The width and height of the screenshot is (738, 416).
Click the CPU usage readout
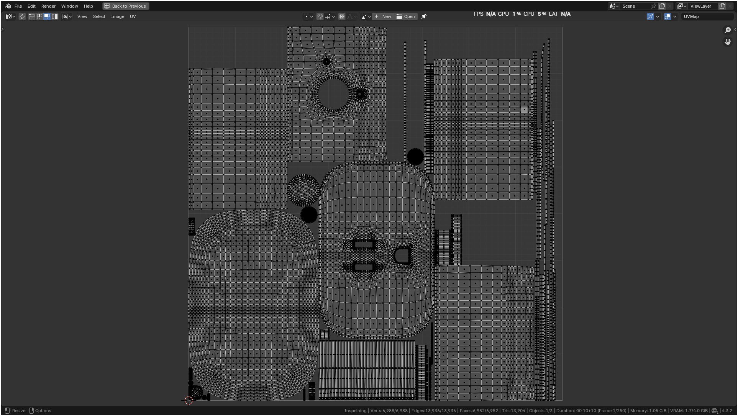pyautogui.click(x=535, y=14)
